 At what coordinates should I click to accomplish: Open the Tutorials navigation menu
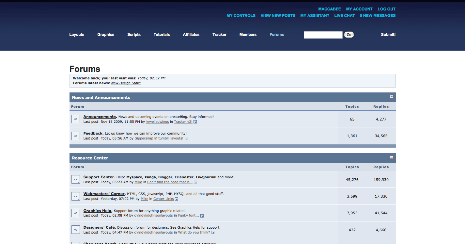(162, 35)
